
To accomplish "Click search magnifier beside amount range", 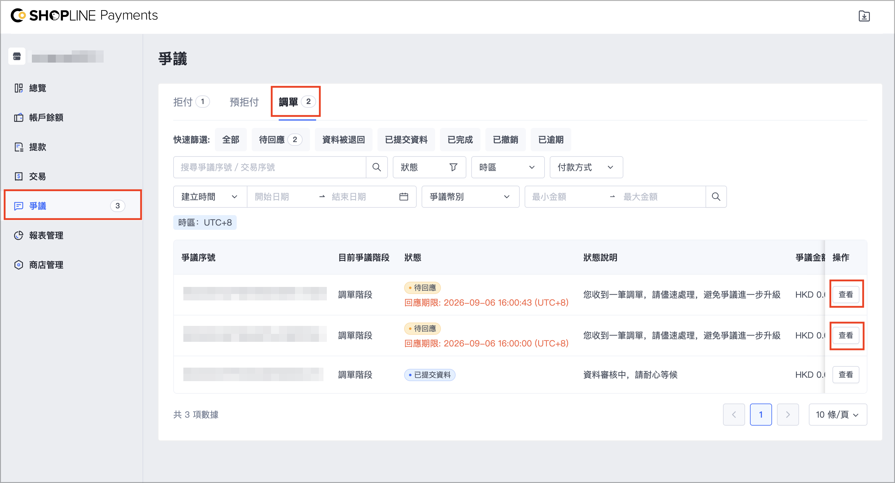I will pos(716,197).
